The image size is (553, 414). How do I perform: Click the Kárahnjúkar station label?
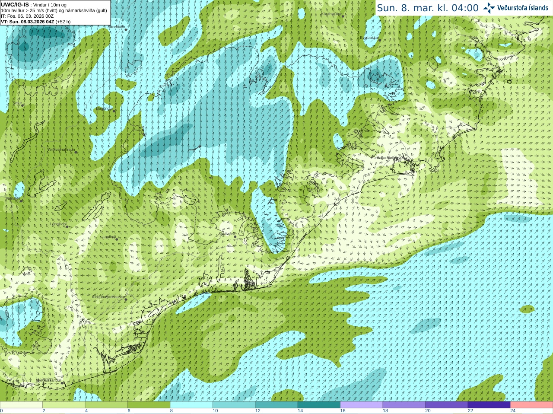(331, 14)
